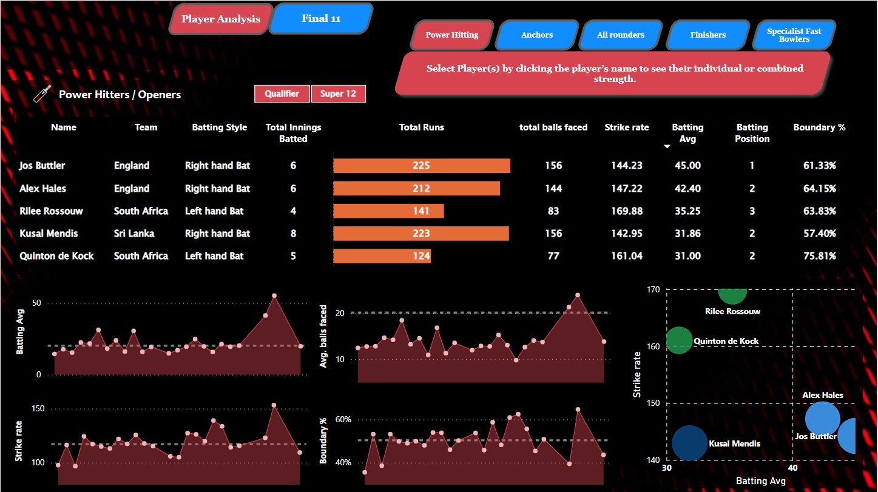
Task: Switch to the Final 11 tab
Action: coord(320,18)
